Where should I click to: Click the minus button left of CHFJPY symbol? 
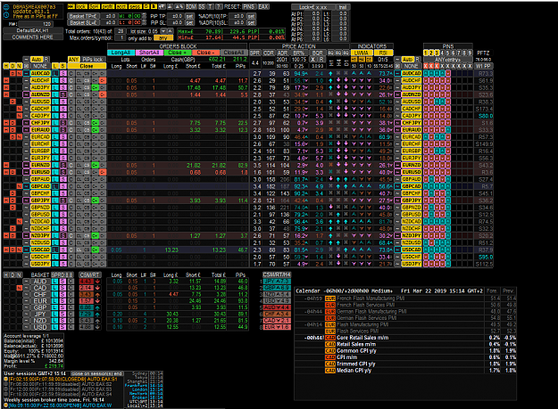coord(26,123)
